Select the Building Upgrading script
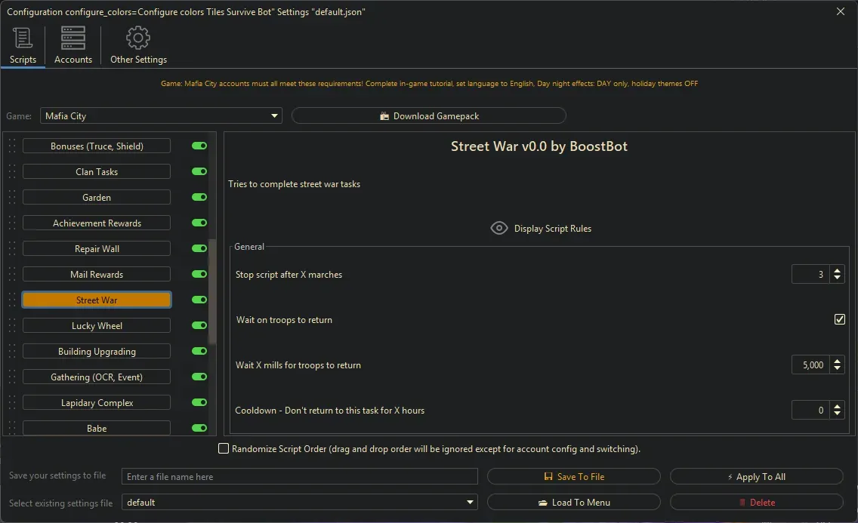Image resolution: width=858 pixels, height=523 pixels. point(97,352)
